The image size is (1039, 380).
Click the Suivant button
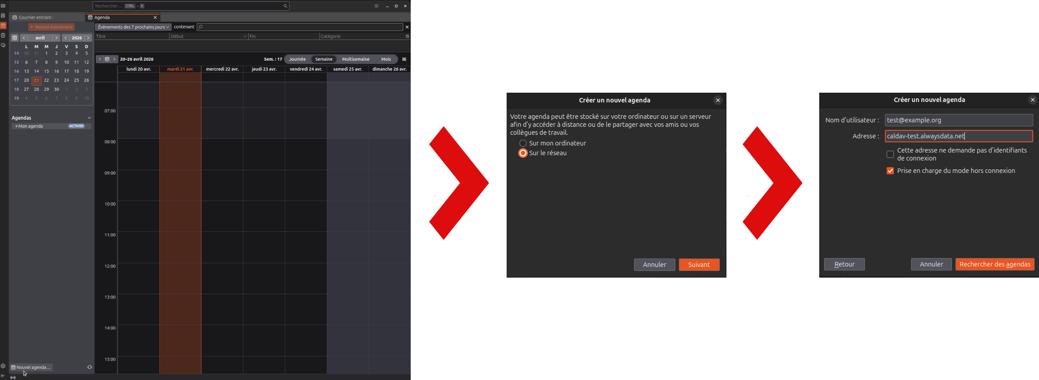(699, 265)
